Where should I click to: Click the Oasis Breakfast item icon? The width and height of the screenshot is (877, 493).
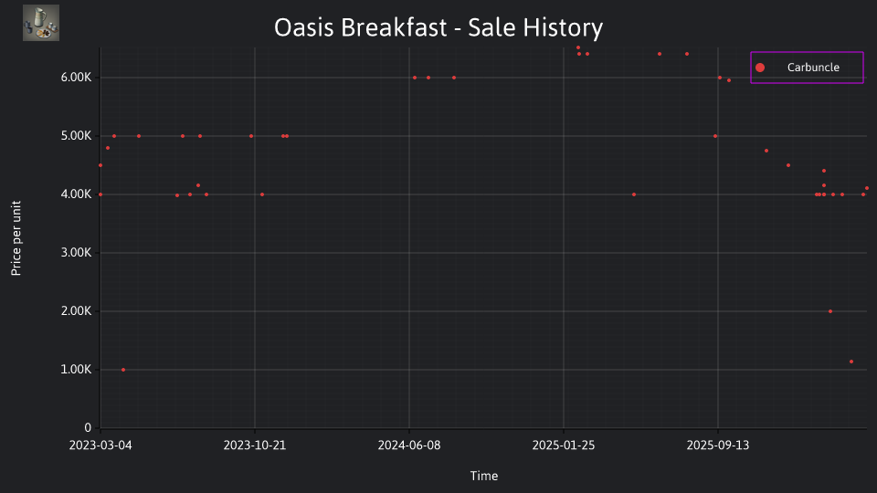pyautogui.click(x=41, y=23)
